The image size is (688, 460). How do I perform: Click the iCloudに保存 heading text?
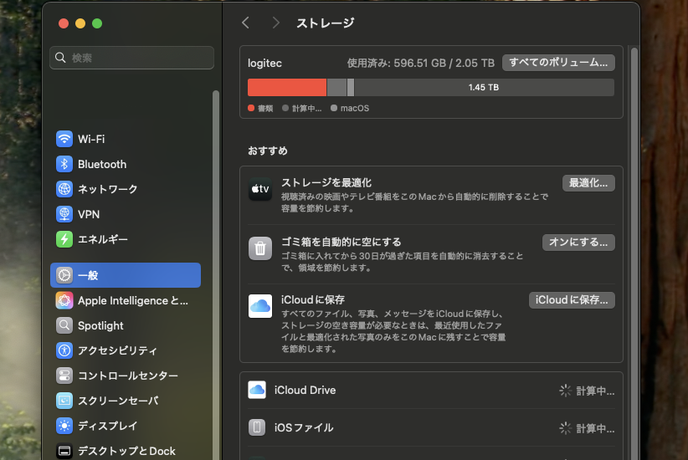[313, 299]
